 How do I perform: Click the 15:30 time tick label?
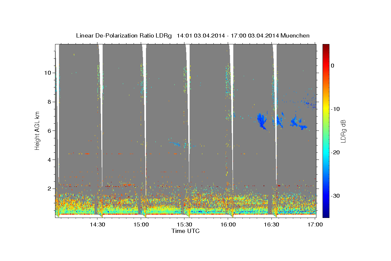[184, 224]
